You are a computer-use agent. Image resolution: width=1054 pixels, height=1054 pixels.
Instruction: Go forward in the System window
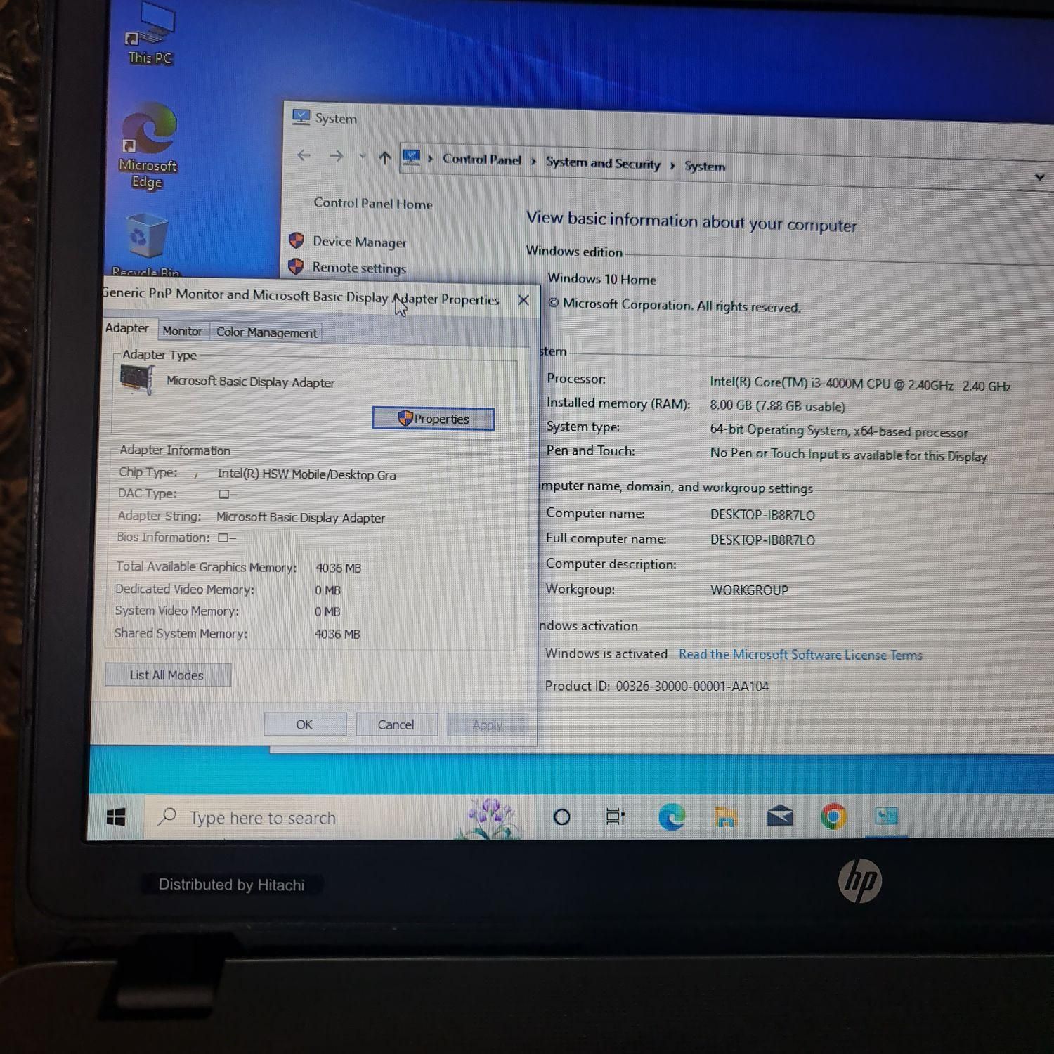pos(337,156)
